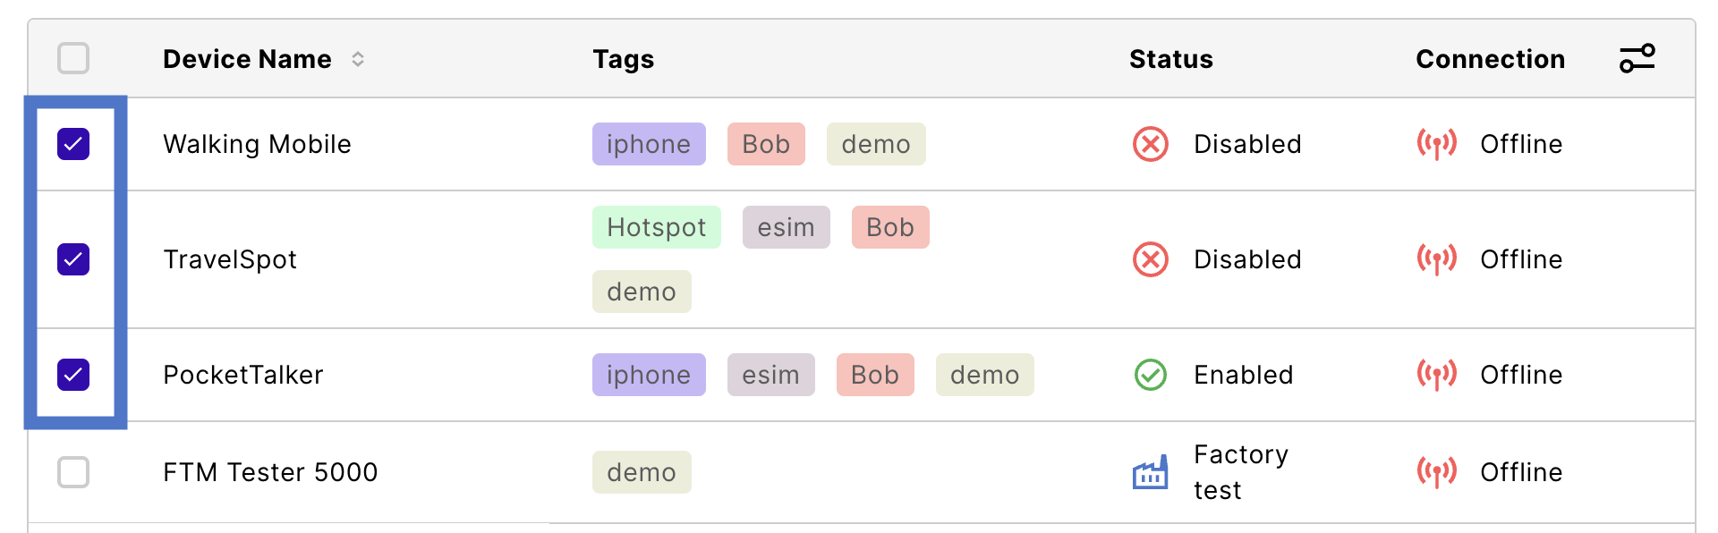Image resolution: width=1718 pixels, height=533 pixels.
Task: Click the Tags column header
Action: point(624,59)
